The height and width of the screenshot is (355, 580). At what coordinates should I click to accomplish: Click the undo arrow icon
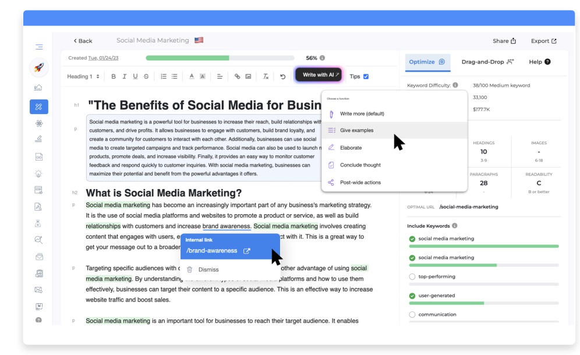click(282, 76)
